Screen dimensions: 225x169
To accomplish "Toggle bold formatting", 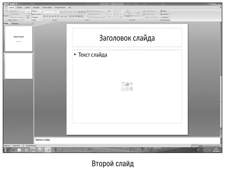I will [x=45, y=16].
